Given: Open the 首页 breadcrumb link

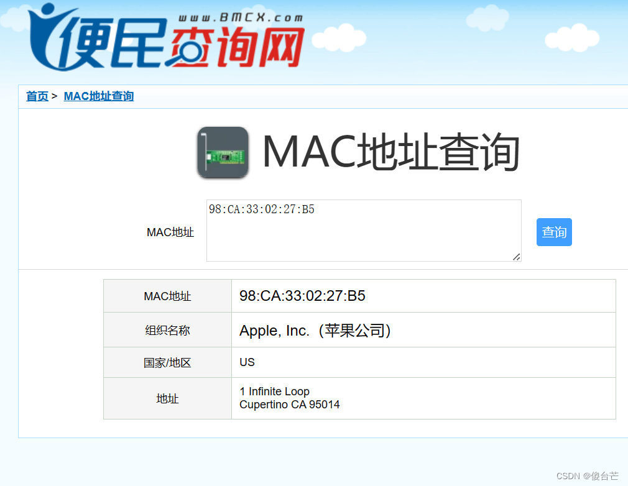Looking at the screenshot, I should [x=37, y=96].
